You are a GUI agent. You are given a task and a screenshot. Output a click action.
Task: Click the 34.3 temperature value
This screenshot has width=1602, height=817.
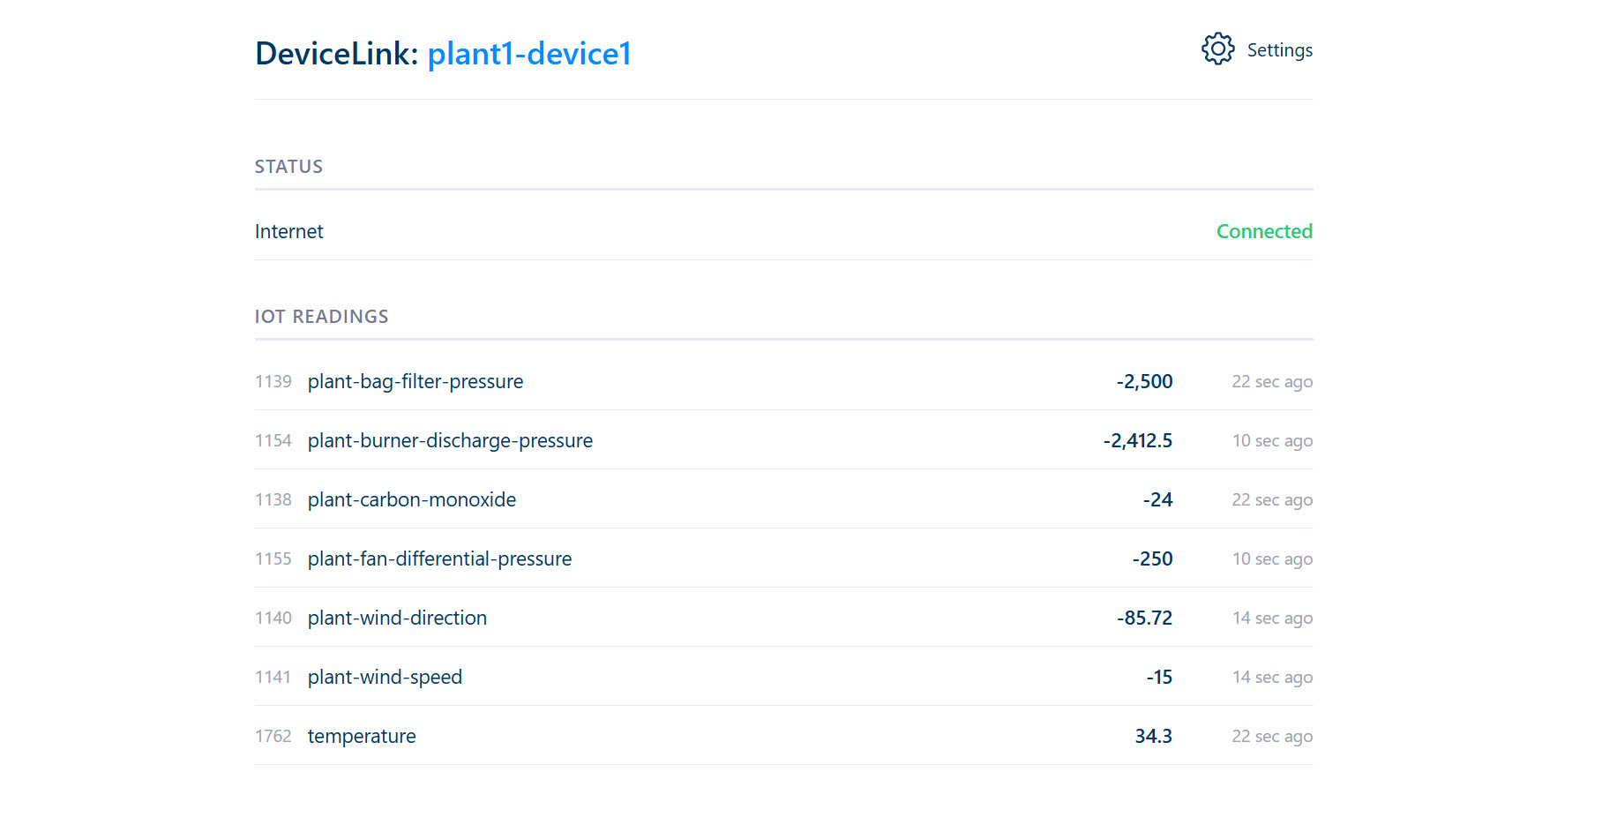pyautogui.click(x=1153, y=736)
